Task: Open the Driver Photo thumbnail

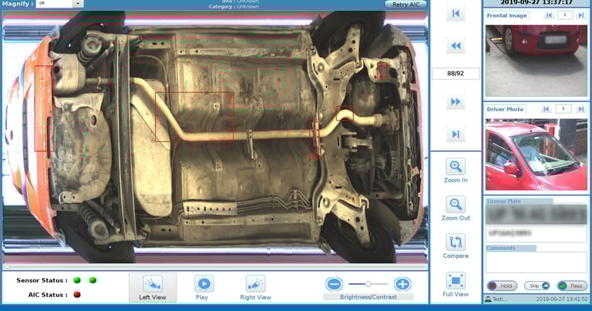Action: pyautogui.click(x=536, y=155)
